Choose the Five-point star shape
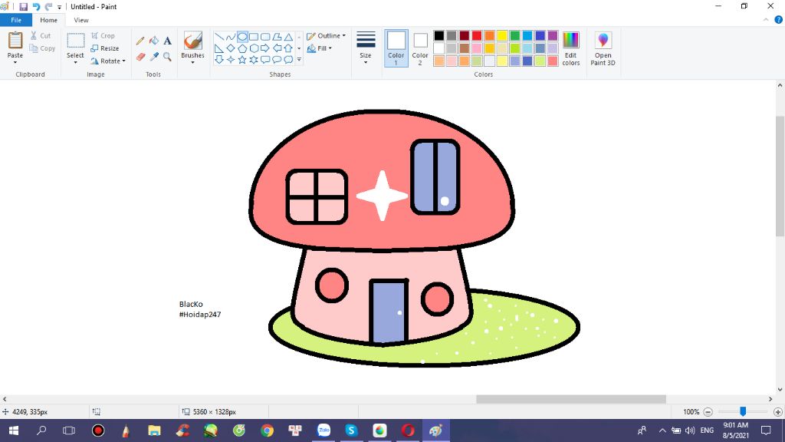 [242, 60]
